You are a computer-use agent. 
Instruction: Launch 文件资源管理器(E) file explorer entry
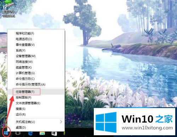[36, 103]
